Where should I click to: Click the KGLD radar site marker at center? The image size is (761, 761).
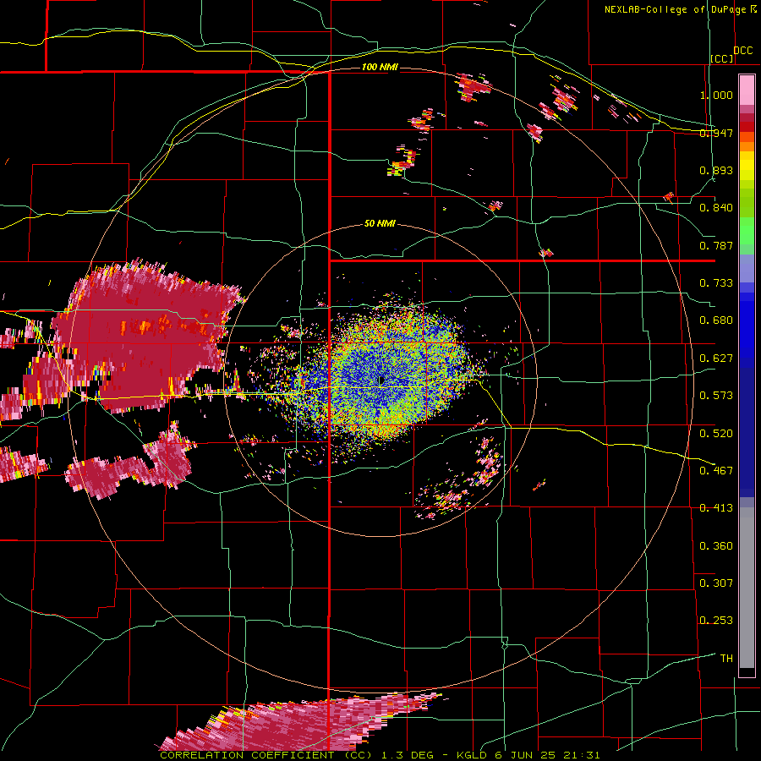click(x=381, y=380)
